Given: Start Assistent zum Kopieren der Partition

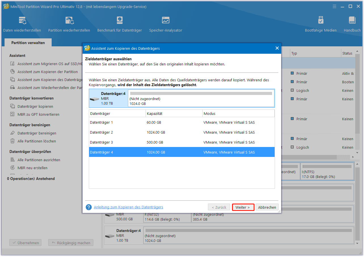Looking at the screenshot, I should (x=44, y=72).
